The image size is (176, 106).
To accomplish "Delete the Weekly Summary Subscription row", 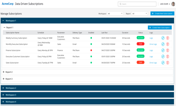I will (168, 38).
